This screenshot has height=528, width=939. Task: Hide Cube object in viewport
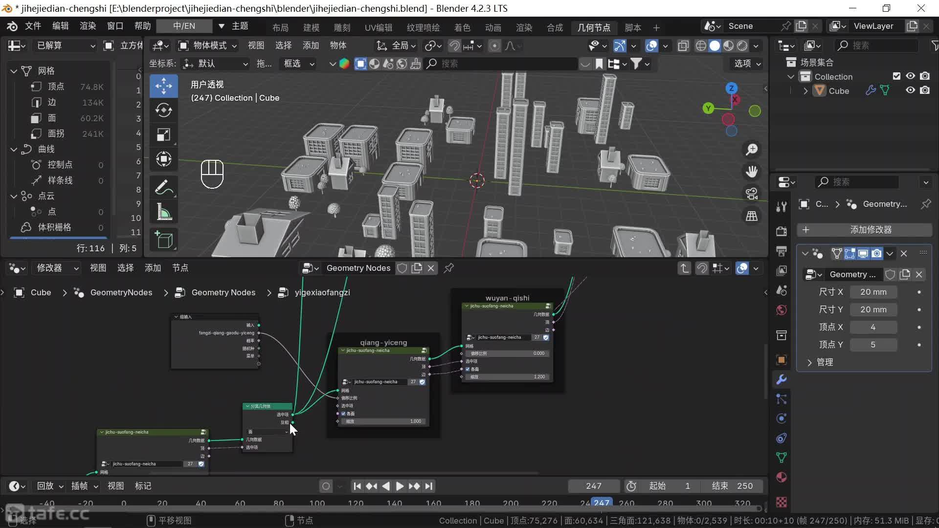910,90
